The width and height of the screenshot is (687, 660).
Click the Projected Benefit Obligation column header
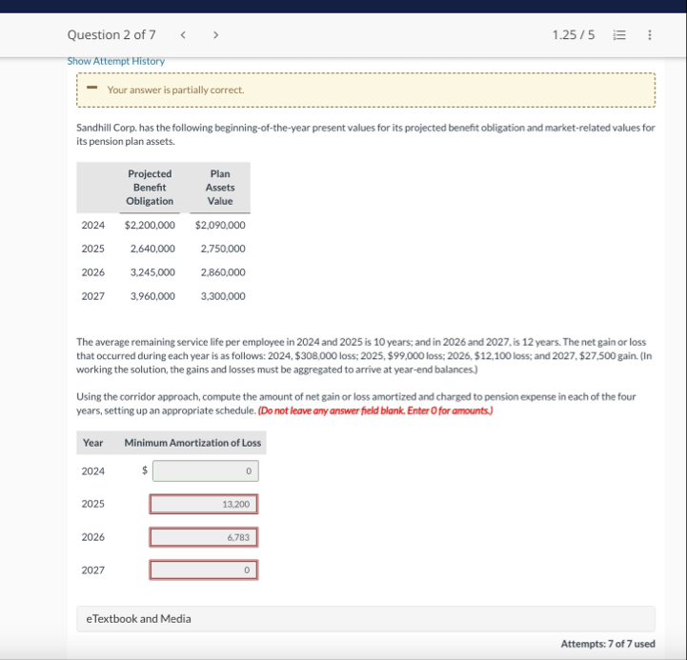pos(150,188)
